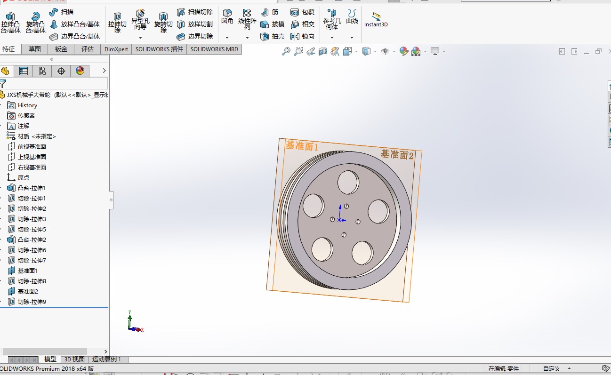Expand the 曲线 curves dropdown arrow
Image resolution: width=611 pixels, height=375 pixels.
352,38
